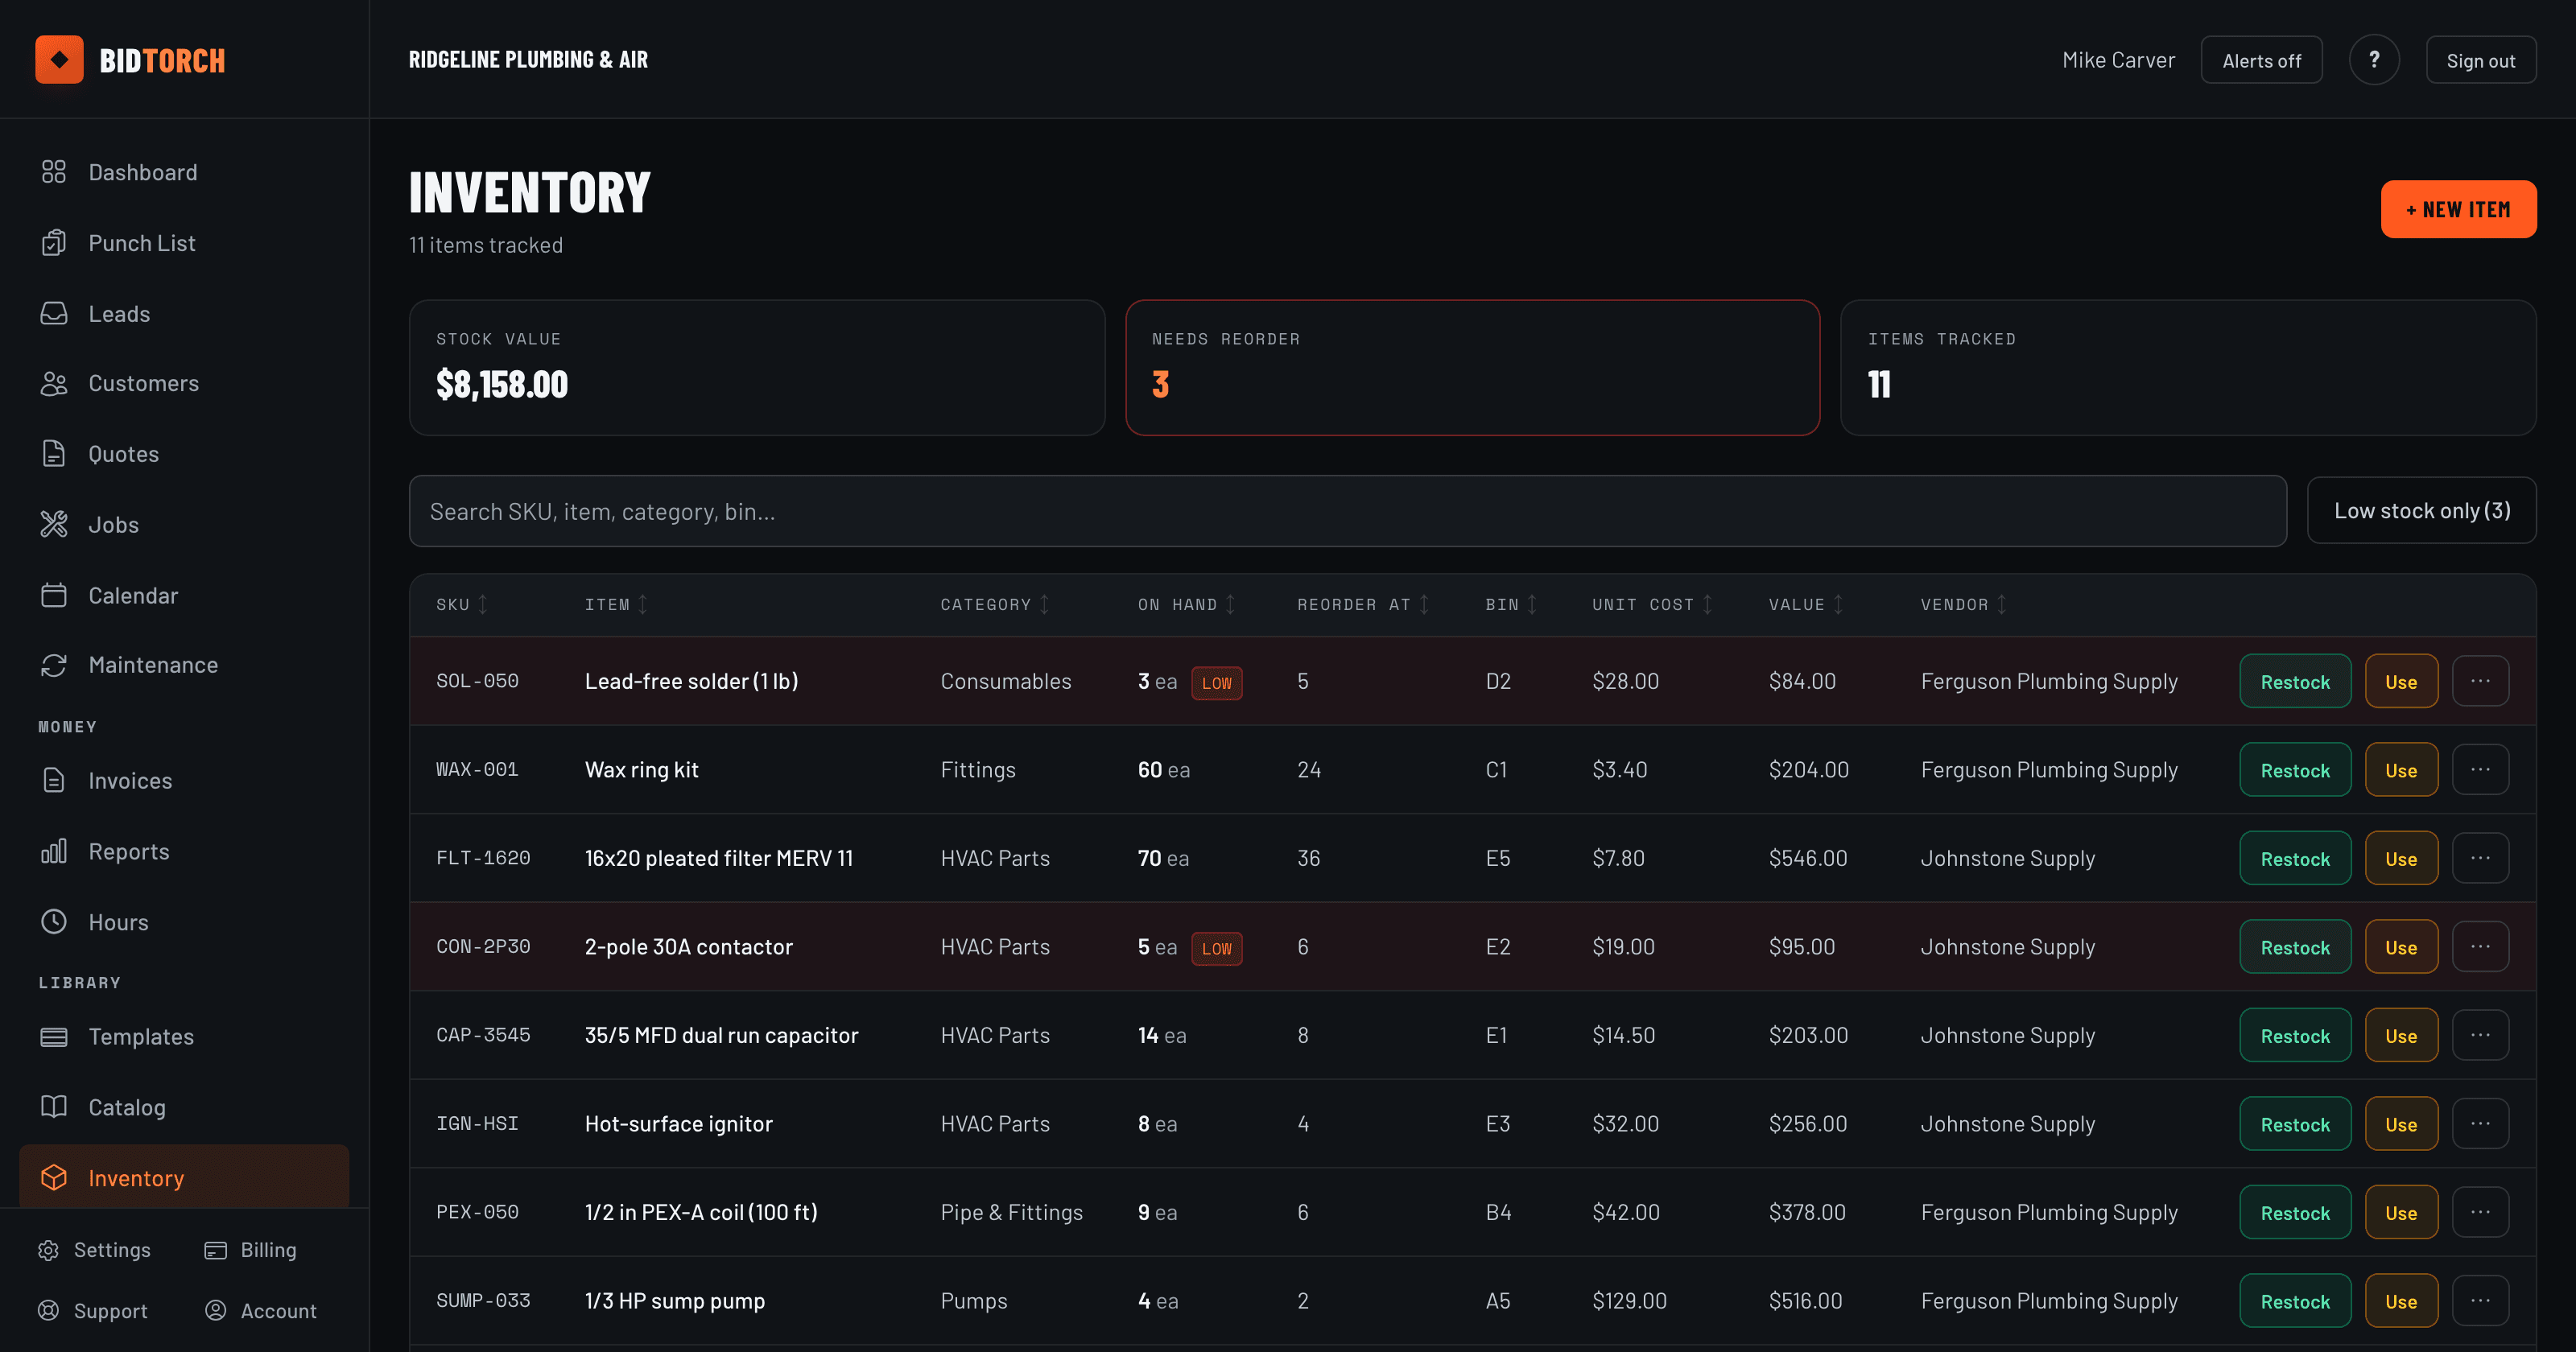Open Maintenance in the sidebar
The height and width of the screenshot is (1352, 2576).
[x=184, y=665]
